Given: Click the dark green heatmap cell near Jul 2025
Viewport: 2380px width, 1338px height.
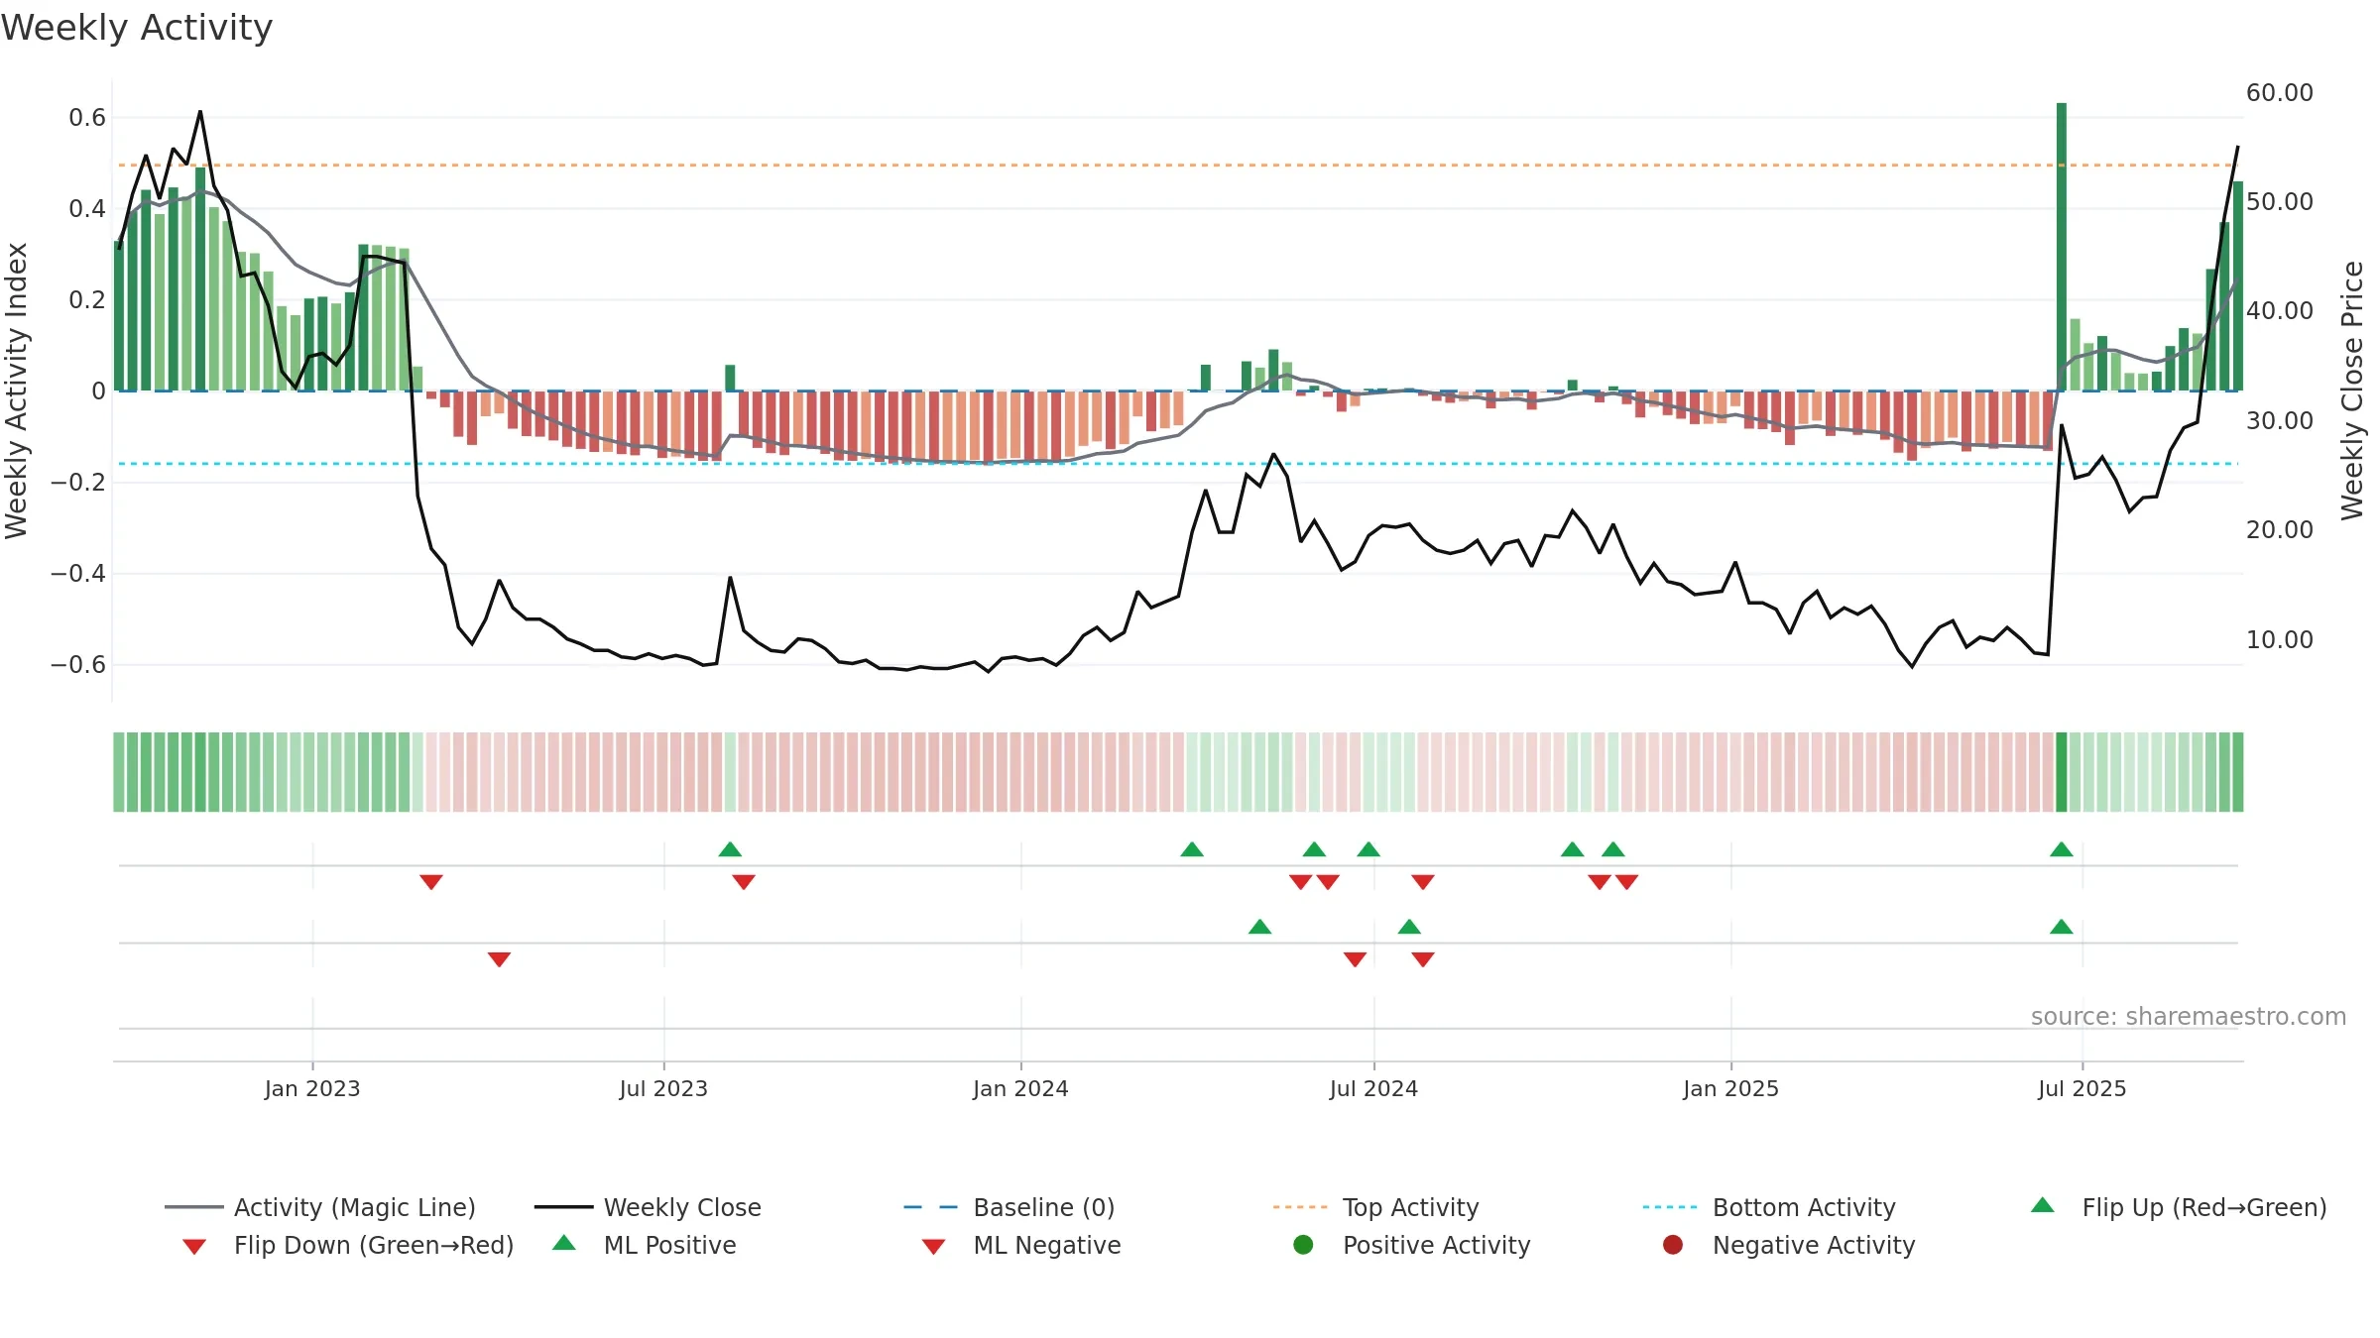Looking at the screenshot, I should (x=2062, y=772).
